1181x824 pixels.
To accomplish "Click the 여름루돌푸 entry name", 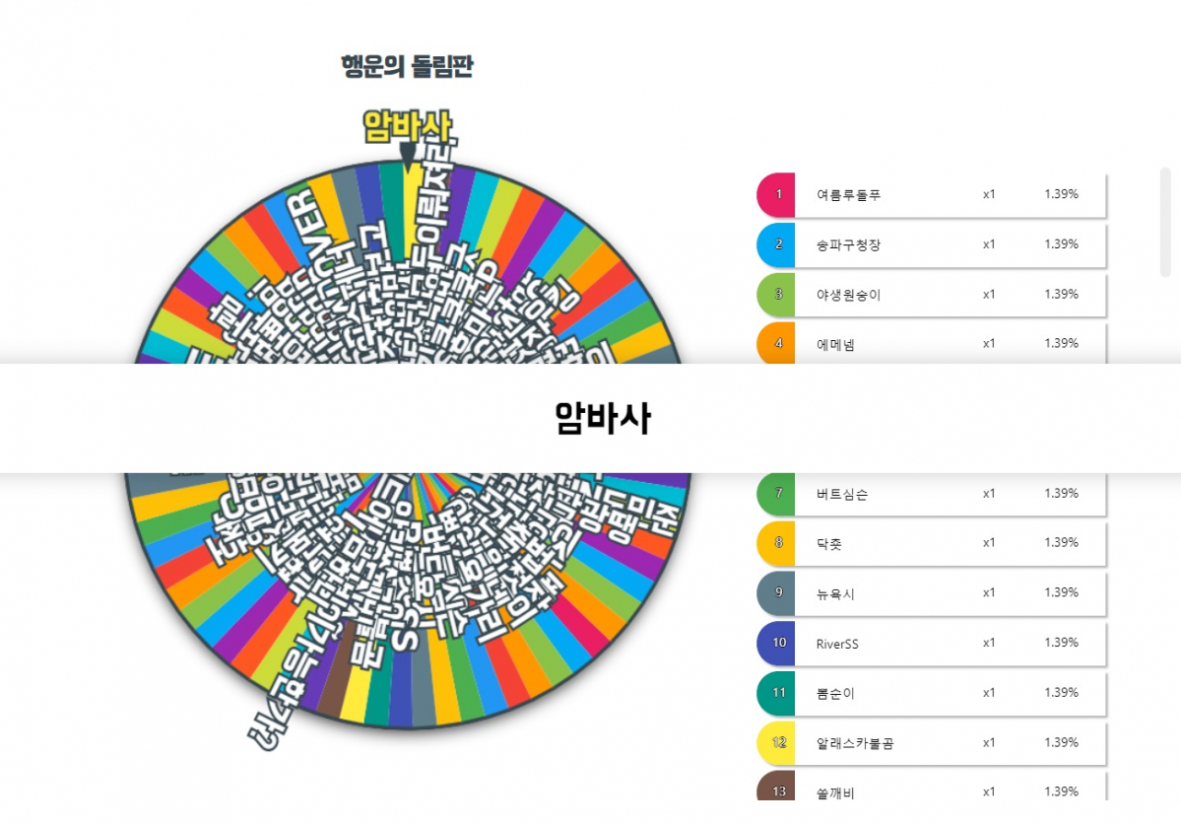I will [848, 194].
